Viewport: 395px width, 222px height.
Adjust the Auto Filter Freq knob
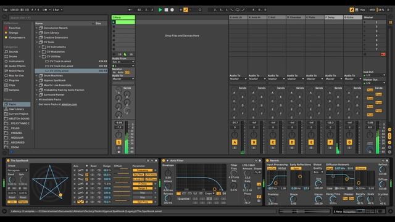tap(234, 173)
